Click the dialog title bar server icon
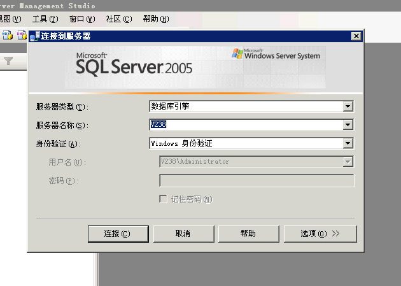Screen dimensions: 401x286 tap(35, 36)
